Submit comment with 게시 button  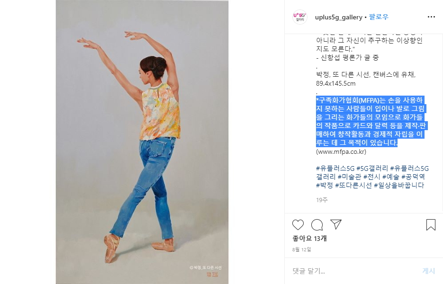coord(428,271)
